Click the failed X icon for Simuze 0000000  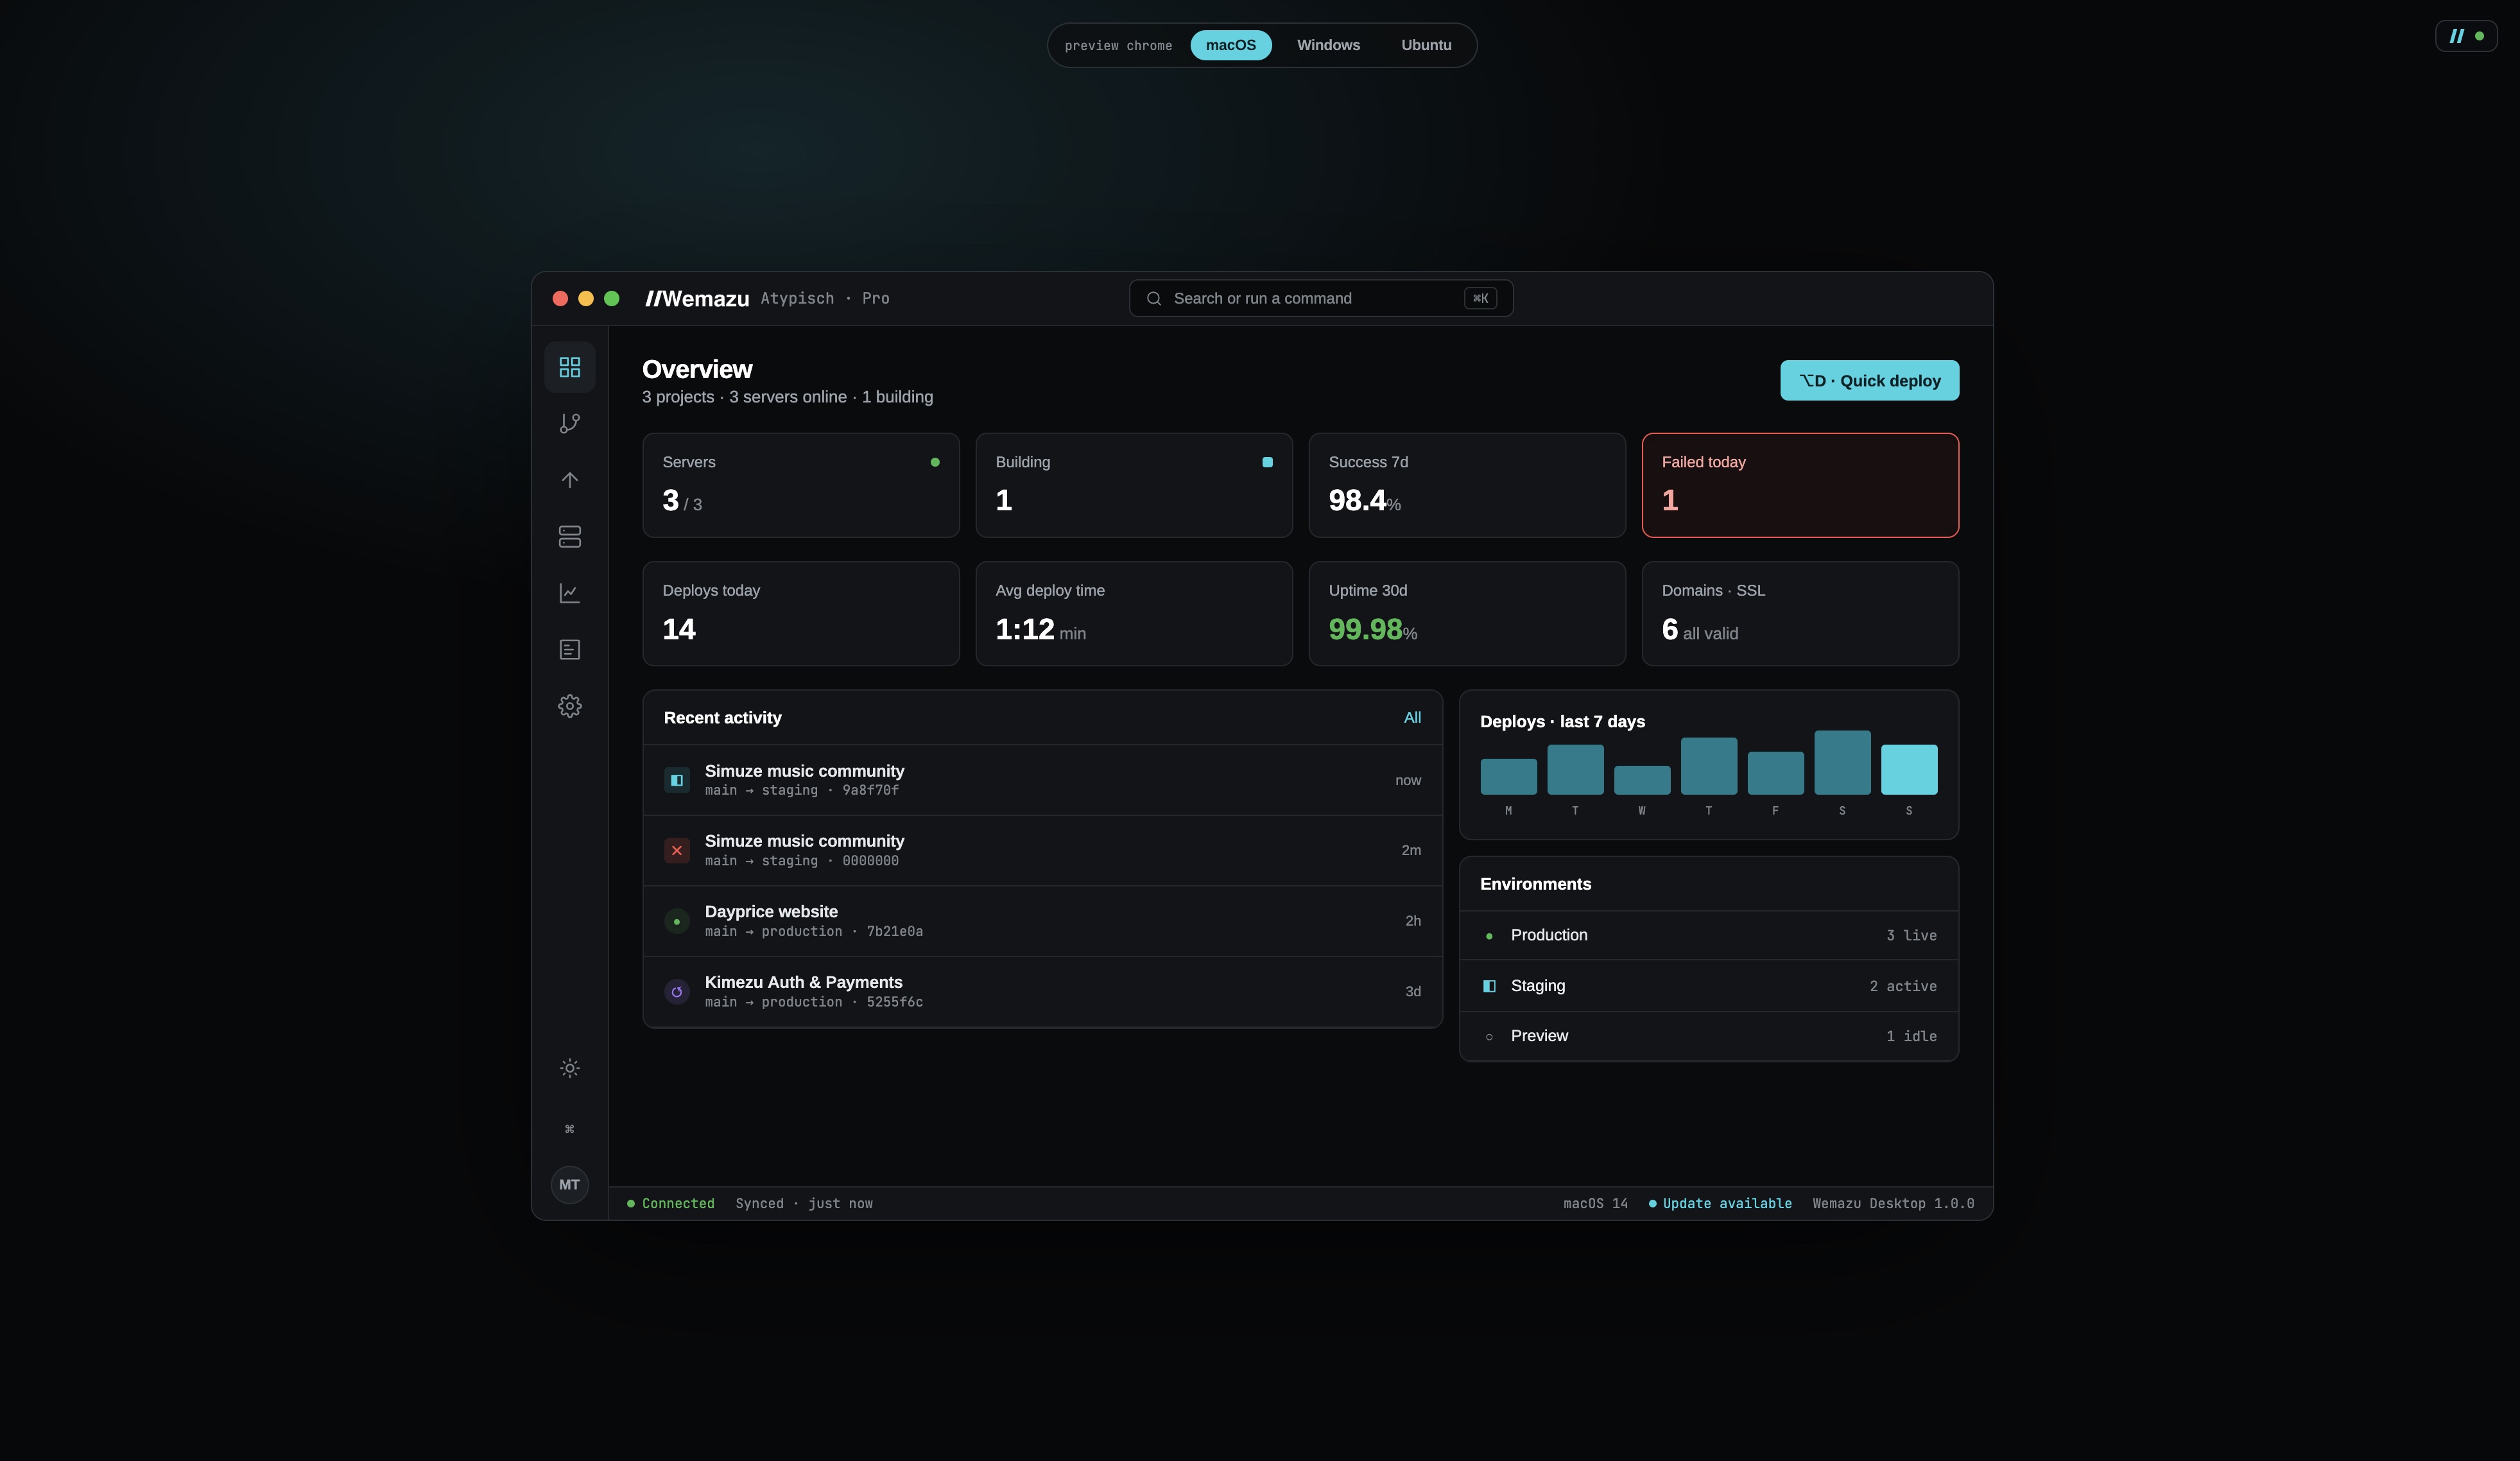coord(677,851)
